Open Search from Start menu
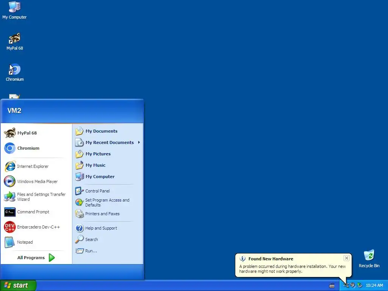 [x=108, y=239]
